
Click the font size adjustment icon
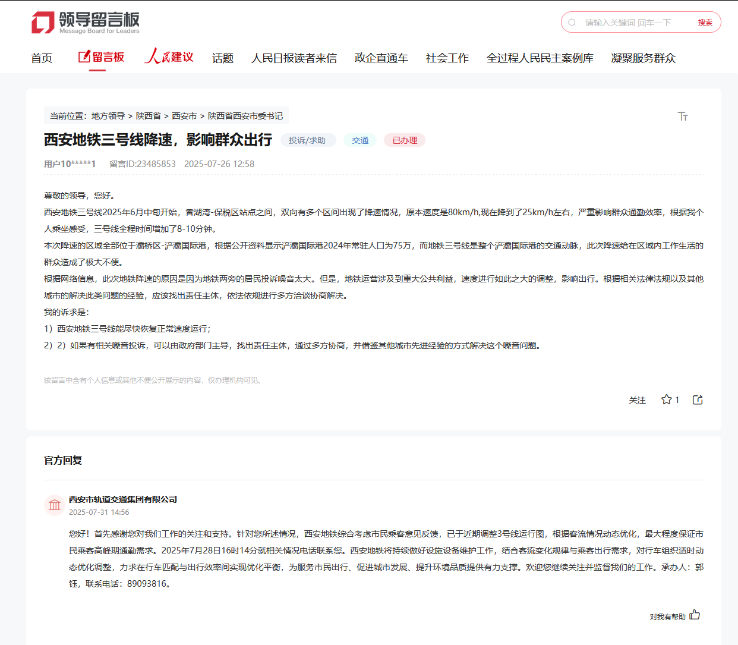683,117
